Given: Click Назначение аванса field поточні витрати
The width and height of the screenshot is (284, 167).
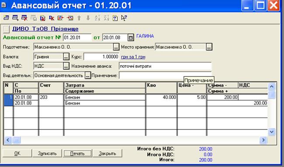Looking at the screenshot, I should 165,66.
